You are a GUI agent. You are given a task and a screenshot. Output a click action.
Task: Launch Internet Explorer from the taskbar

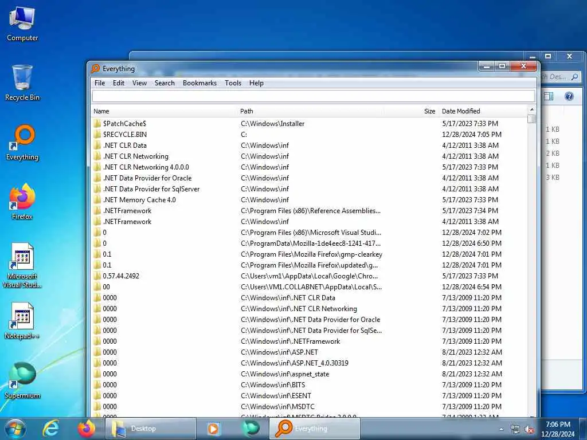tap(50, 429)
